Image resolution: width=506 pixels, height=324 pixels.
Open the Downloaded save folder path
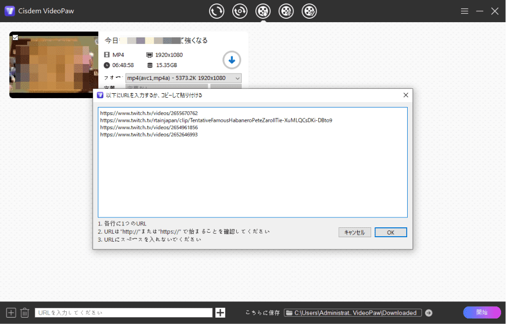tap(353, 313)
